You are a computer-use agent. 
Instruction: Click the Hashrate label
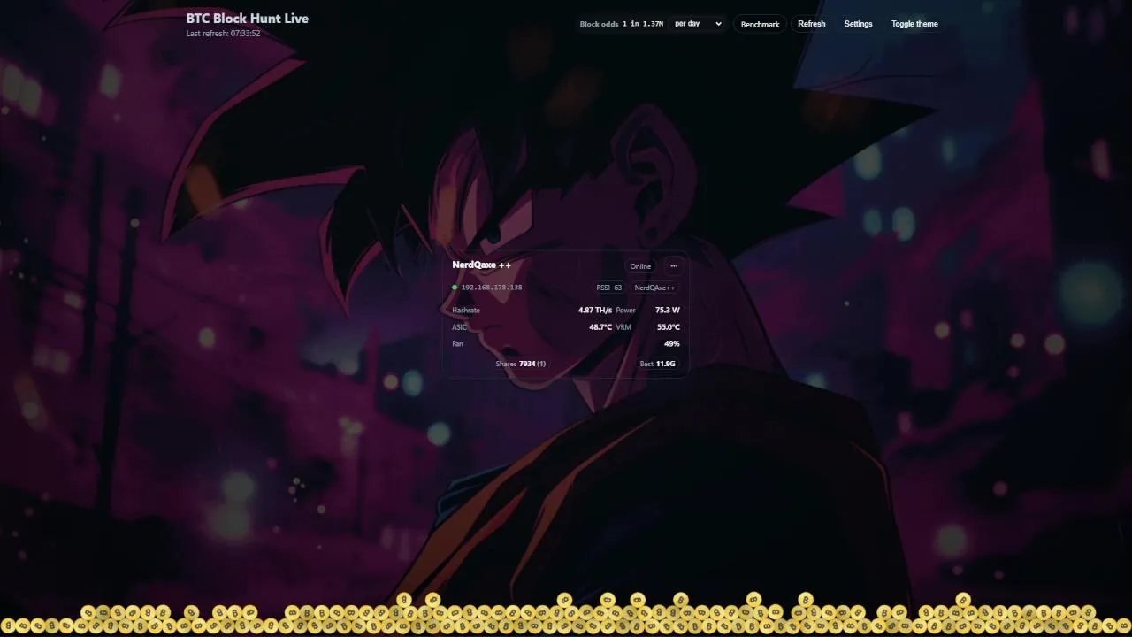coord(466,311)
